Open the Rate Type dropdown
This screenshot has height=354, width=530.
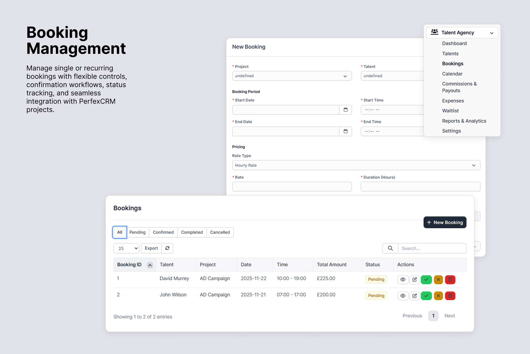[356, 165]
